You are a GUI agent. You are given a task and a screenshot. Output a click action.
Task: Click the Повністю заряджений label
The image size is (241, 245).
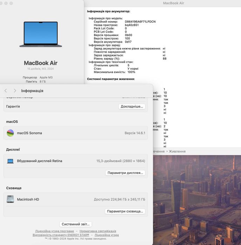[110, 52]
